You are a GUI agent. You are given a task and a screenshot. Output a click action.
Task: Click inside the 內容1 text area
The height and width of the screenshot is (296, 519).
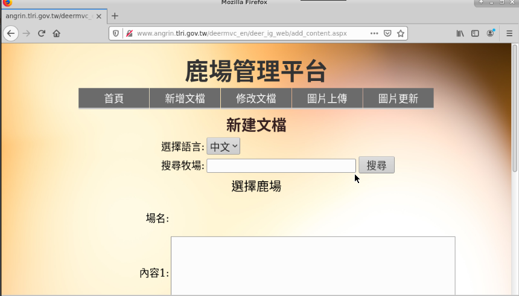pyautogui.click(x=313, y=266)
